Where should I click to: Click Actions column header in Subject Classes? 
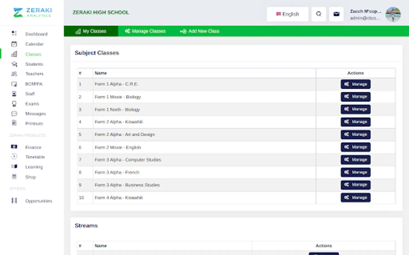click(356, 73)
